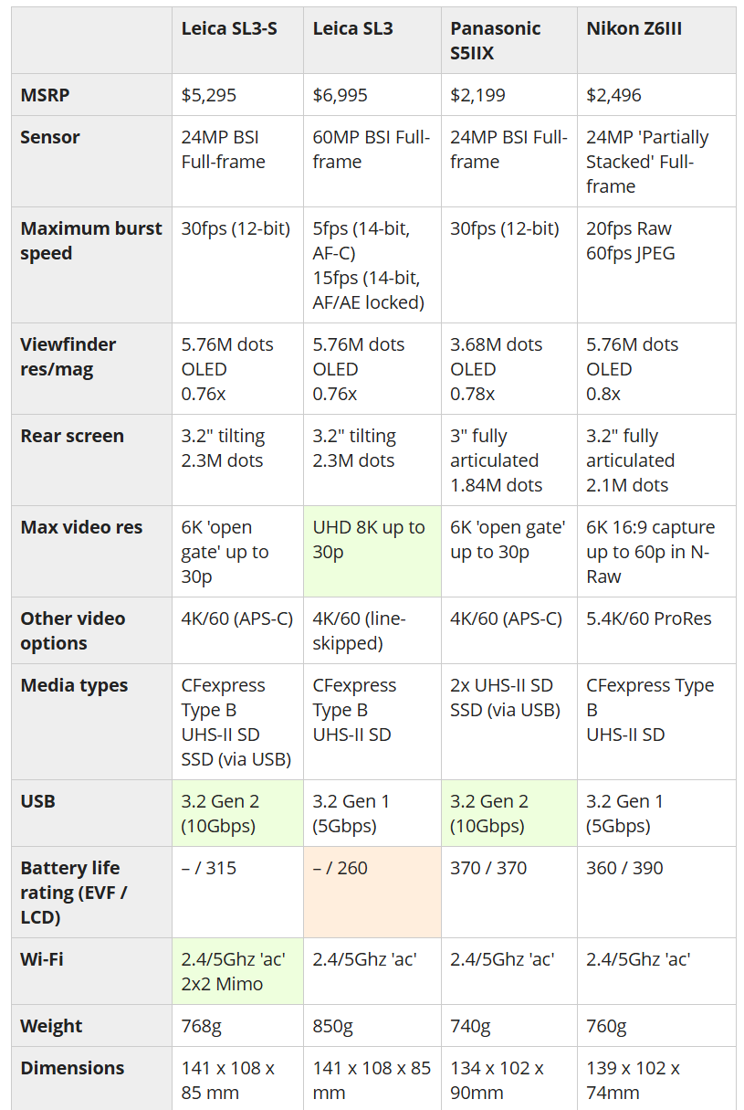This screenshot has height=1110, width=744.
Task: Click the orange – / 260 battery cell
Action: 372,892
